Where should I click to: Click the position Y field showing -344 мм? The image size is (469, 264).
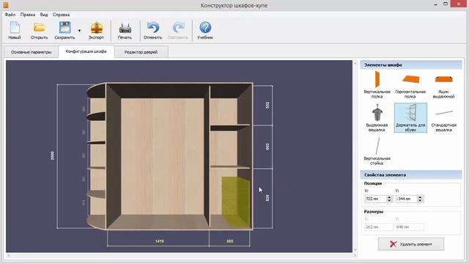pos(406,199)
